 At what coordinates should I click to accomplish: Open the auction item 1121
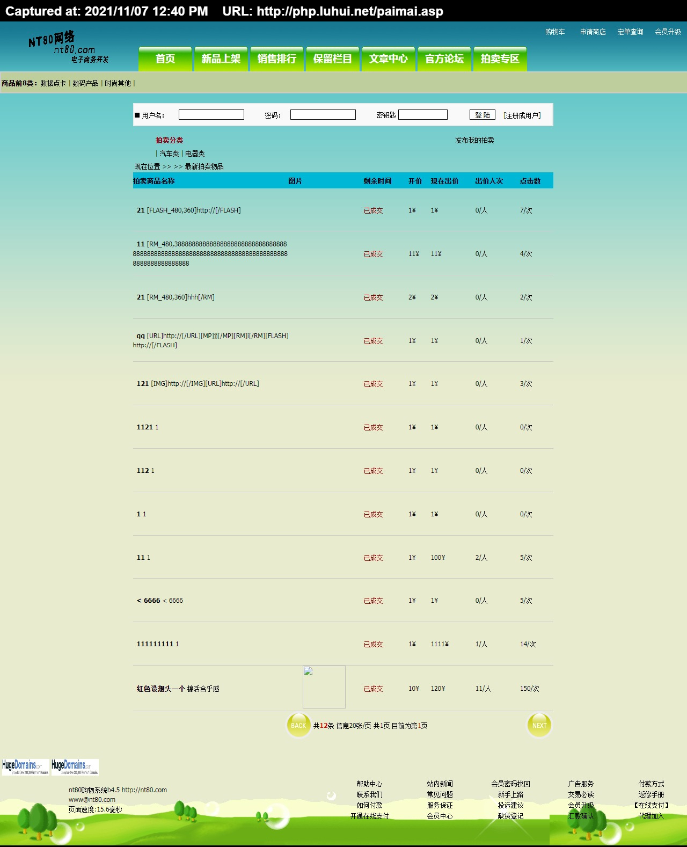145,427
